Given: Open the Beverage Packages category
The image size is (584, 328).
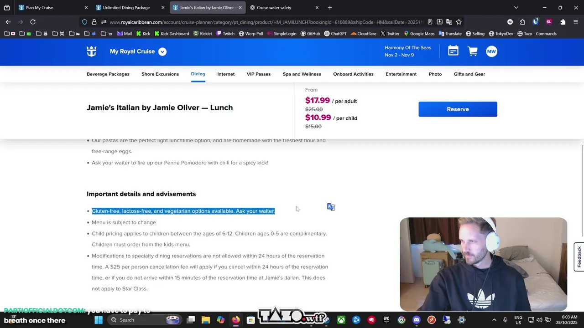Looking at the screenshot, I should [x=108, y=74].
